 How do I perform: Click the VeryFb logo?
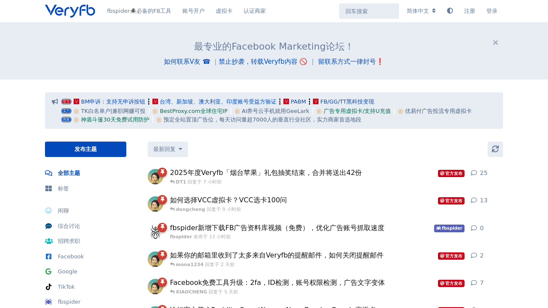(x=70, y=11)
